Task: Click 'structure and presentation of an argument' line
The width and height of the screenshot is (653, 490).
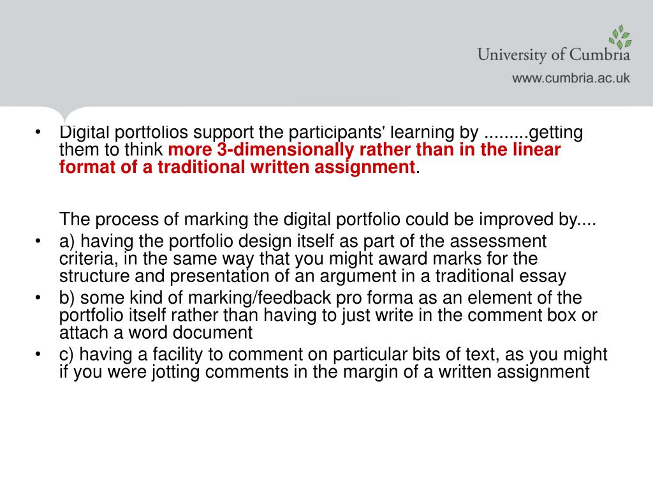Action: (x=312, y=276)
